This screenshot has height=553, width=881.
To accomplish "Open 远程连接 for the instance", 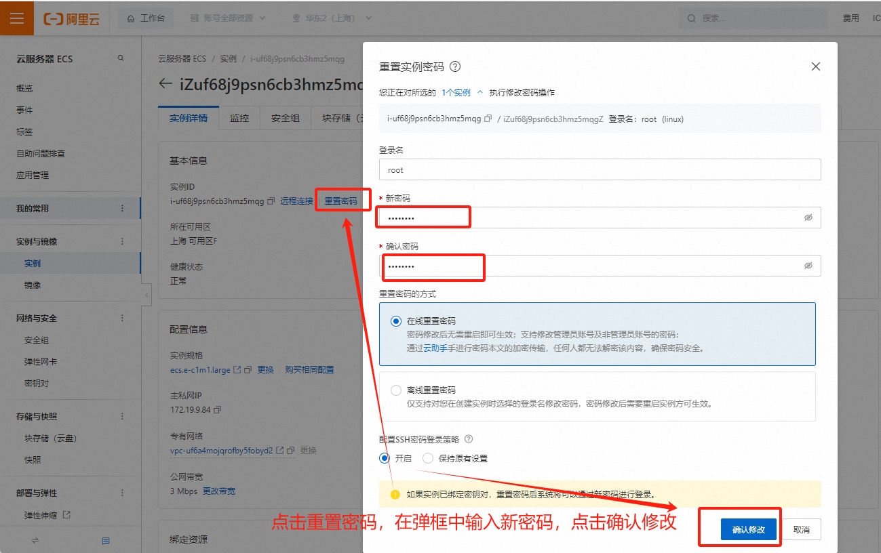I will click(x=296, y=199).
